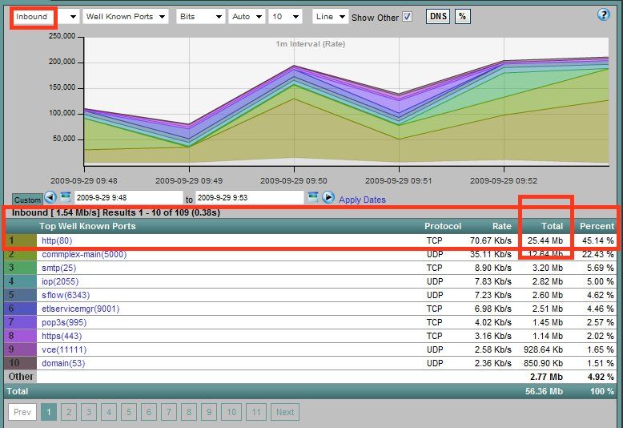Click the 70.67 Kb/s rate value
This screenshot has height=428, width=623.
tap(491, 240)
